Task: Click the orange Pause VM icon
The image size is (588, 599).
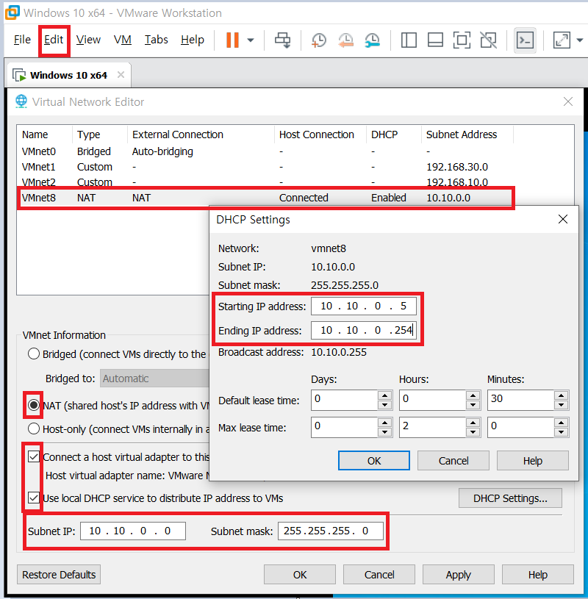Action: tap(232, 40)
